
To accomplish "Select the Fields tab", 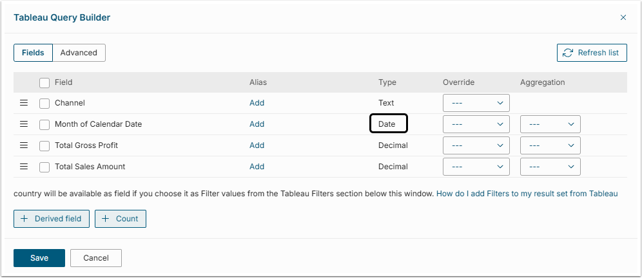I will (33, 53).
